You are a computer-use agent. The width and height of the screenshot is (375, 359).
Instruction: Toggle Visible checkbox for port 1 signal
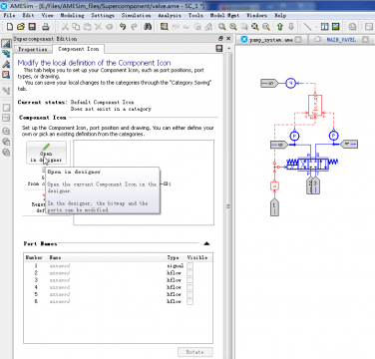point(189,265)
